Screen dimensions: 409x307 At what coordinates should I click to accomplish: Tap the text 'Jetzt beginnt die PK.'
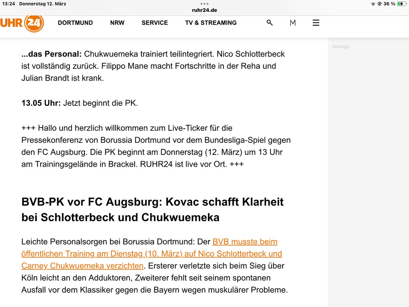pyautogui.click(x=101, y=103)
